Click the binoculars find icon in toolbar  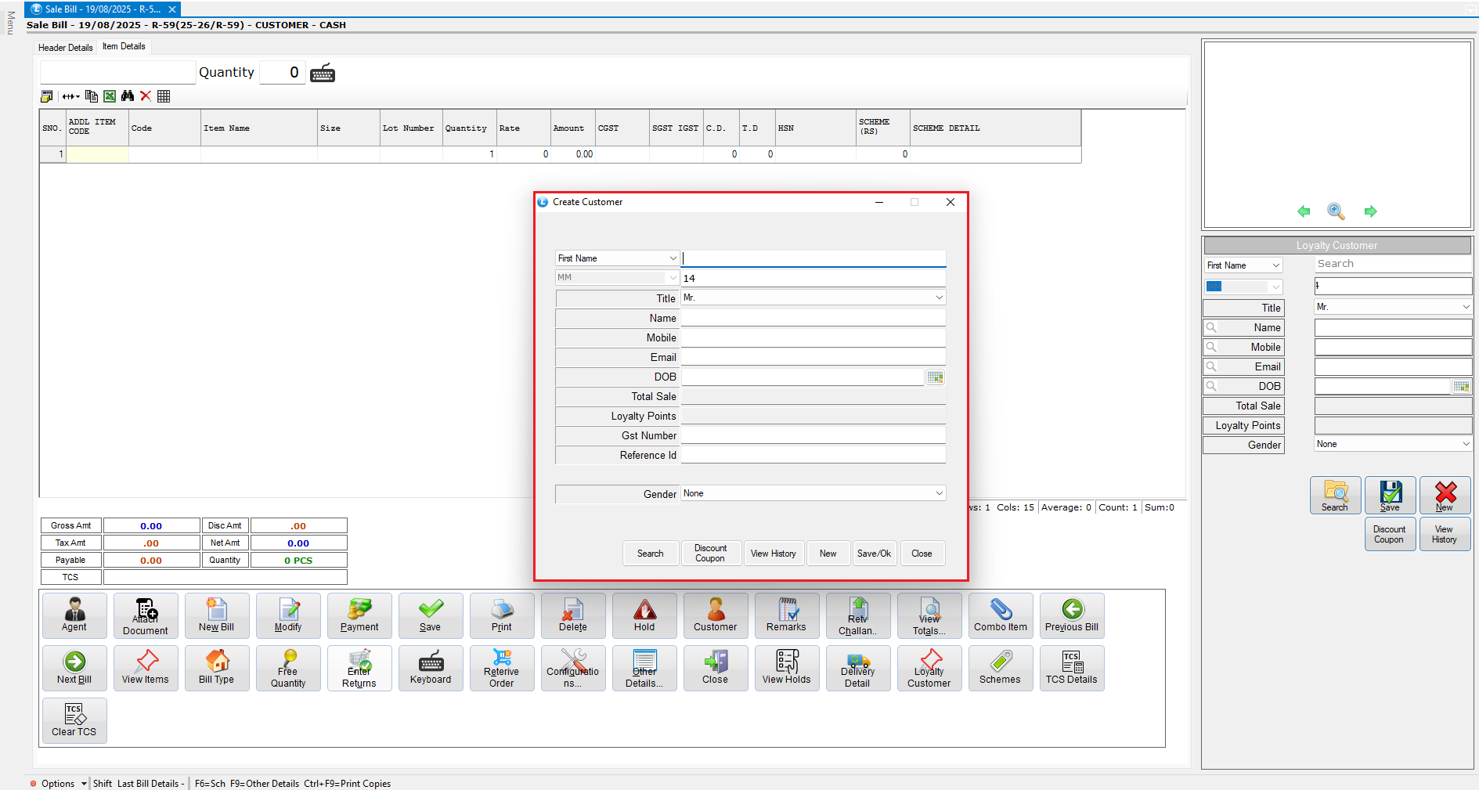128,96
